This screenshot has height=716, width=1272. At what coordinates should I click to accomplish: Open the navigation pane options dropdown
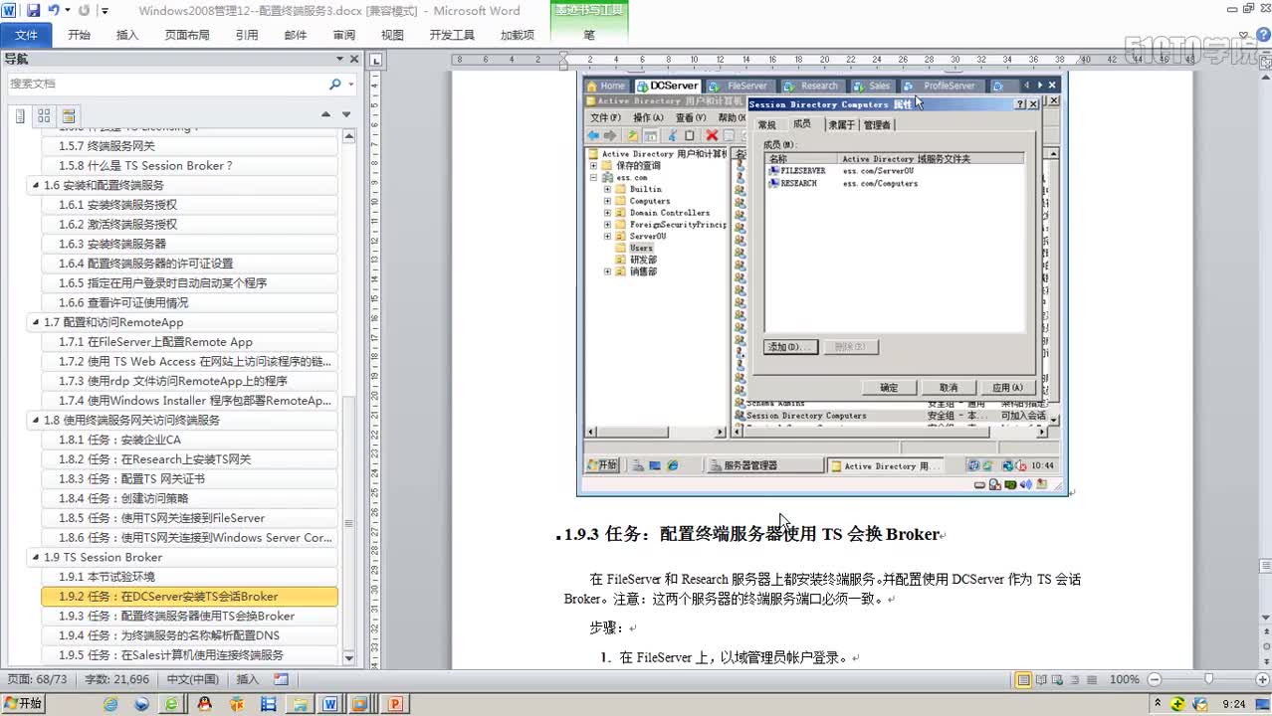tap(338, 59)
